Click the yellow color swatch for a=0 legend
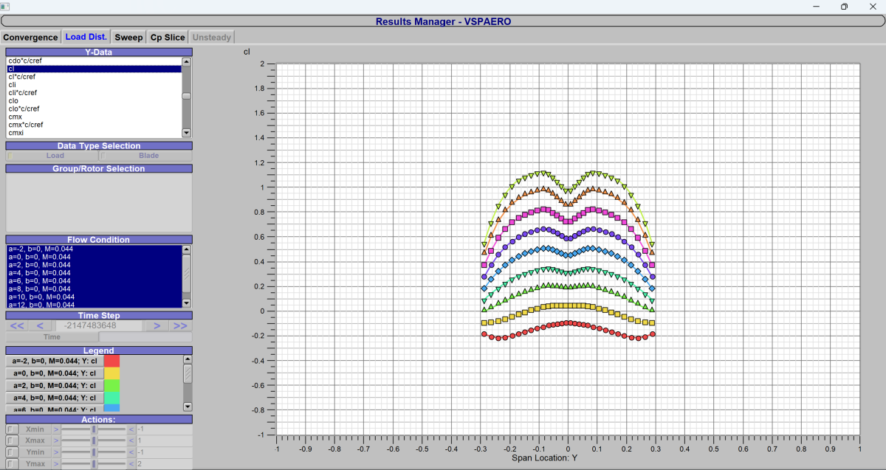The height and width of the screenshot is (470, 886). (111, 373)
